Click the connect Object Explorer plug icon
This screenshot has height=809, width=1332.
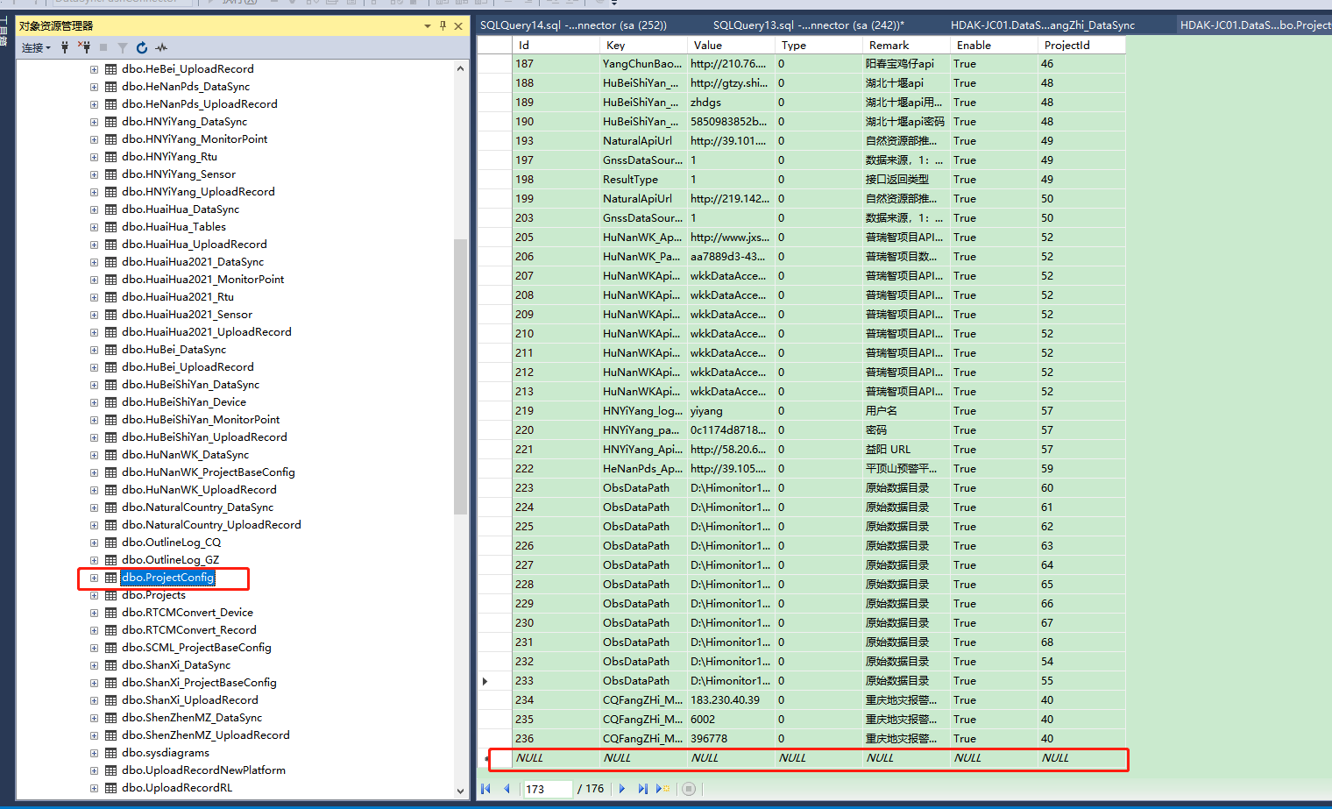65,47
